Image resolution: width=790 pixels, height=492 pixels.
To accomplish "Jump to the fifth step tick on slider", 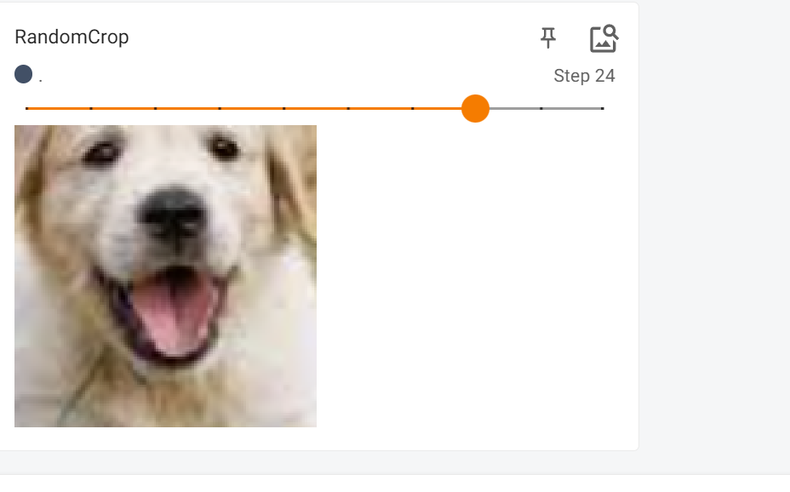I will point(284,108).
